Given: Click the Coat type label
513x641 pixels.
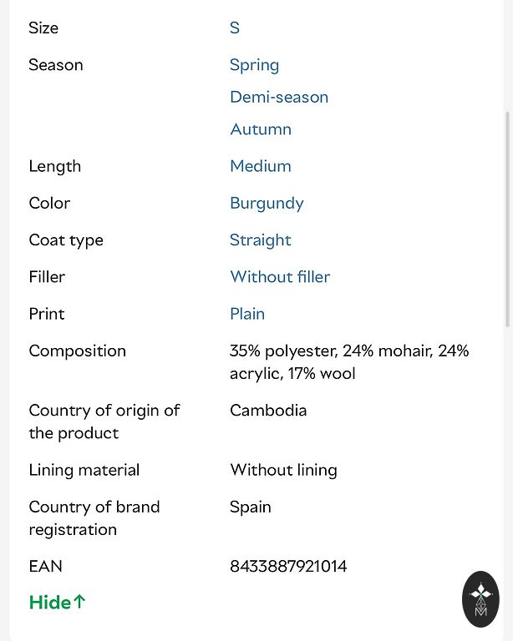Looking at the screenshot, I should 66,240.
